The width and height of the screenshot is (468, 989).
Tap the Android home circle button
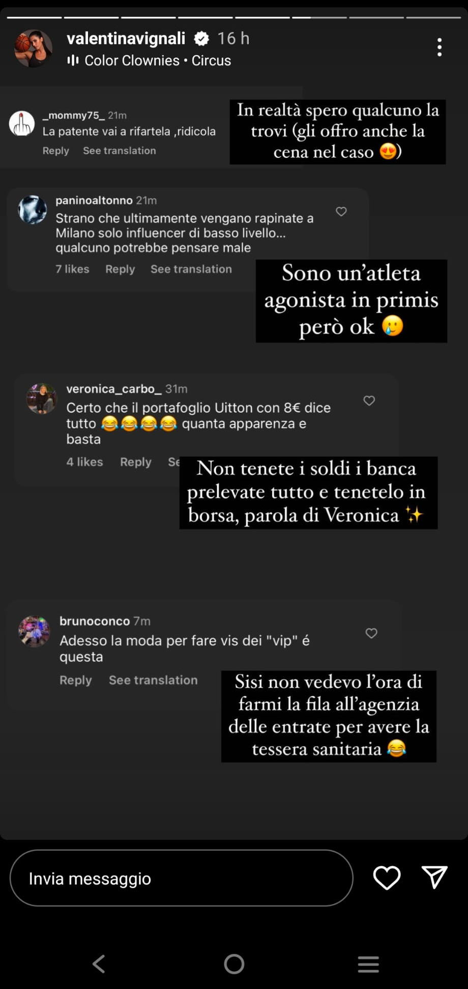(234, 964)
